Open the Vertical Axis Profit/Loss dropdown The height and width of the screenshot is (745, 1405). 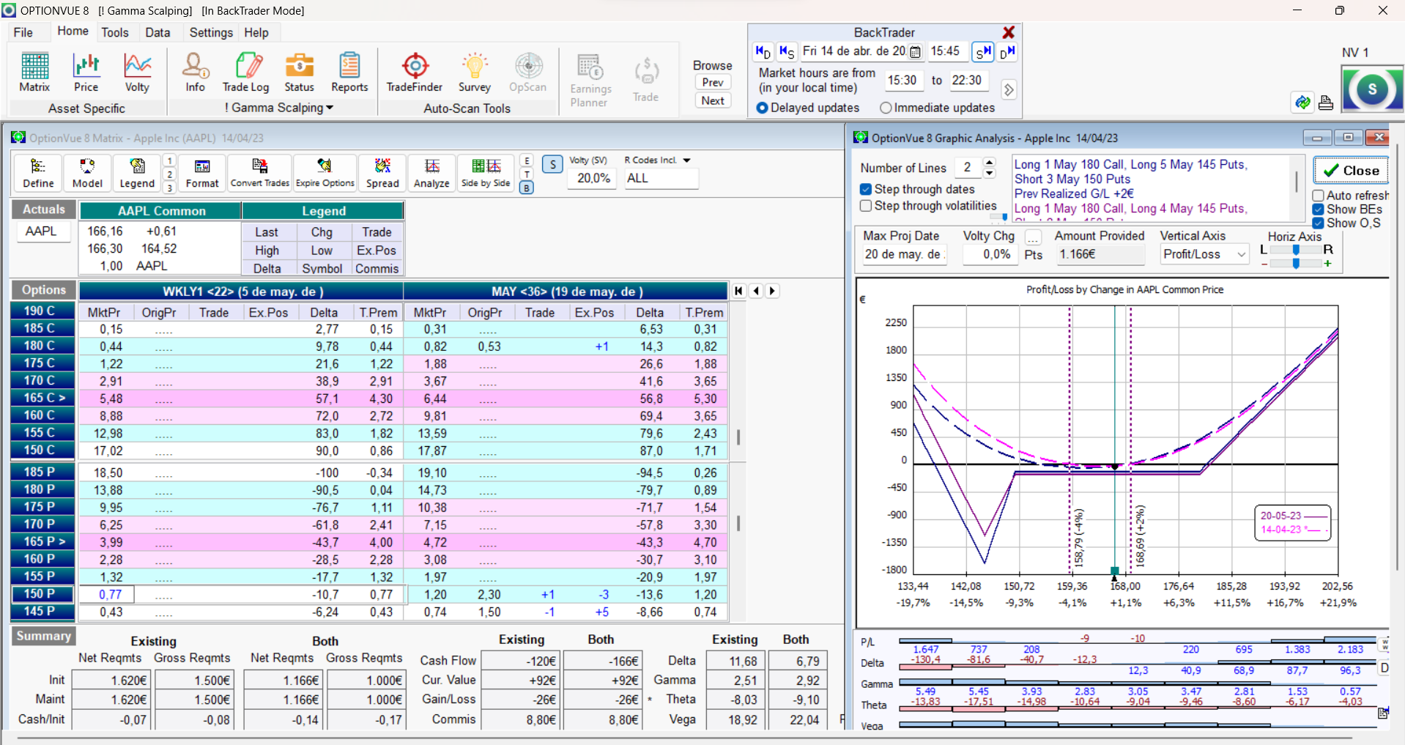1242,254
